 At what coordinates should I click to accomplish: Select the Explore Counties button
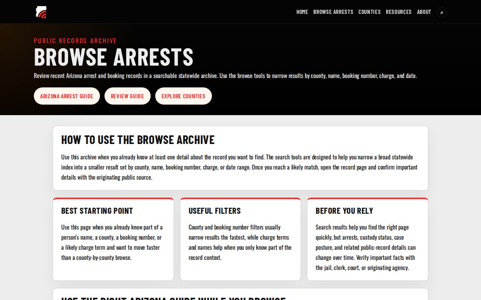point(183,96)
